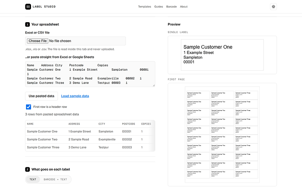Screen dimensions: 302x188
Task: Select the Sample Customer One table cell
Action: click(42, 131)
